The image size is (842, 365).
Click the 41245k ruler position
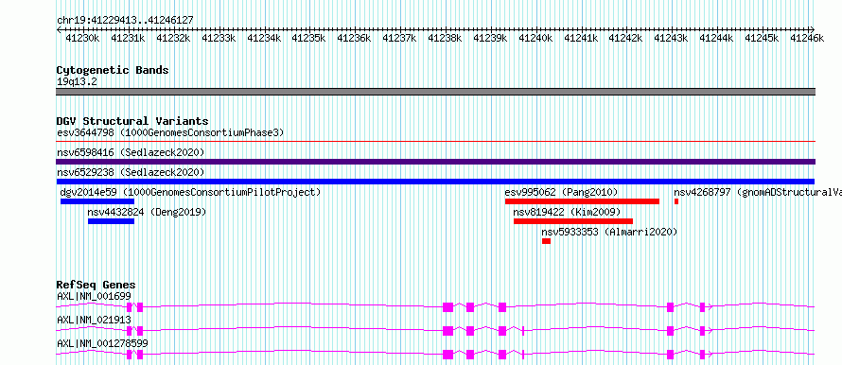click(x=762, y=38)
